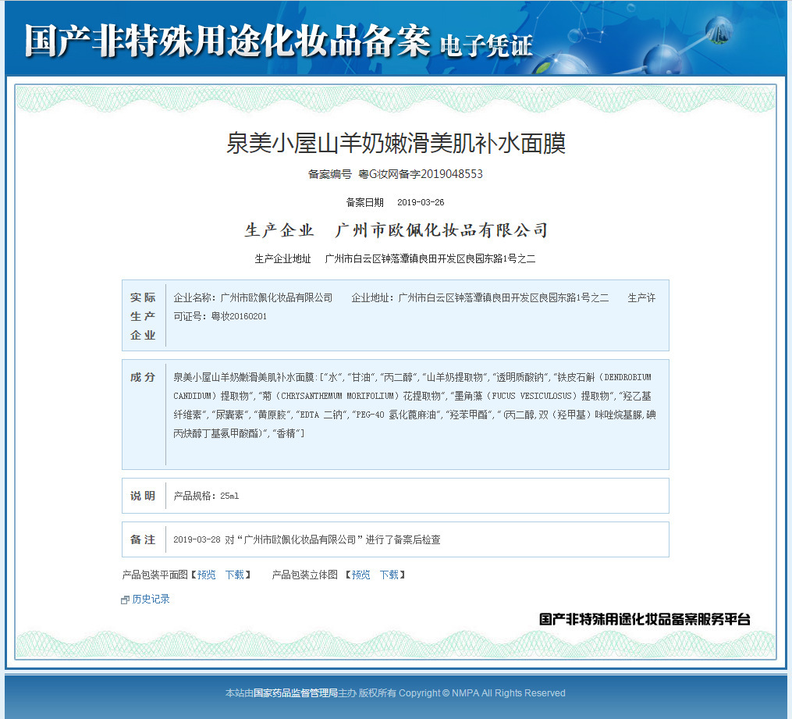Click the 2019-03-28 inspection remark text

[307, 539]
